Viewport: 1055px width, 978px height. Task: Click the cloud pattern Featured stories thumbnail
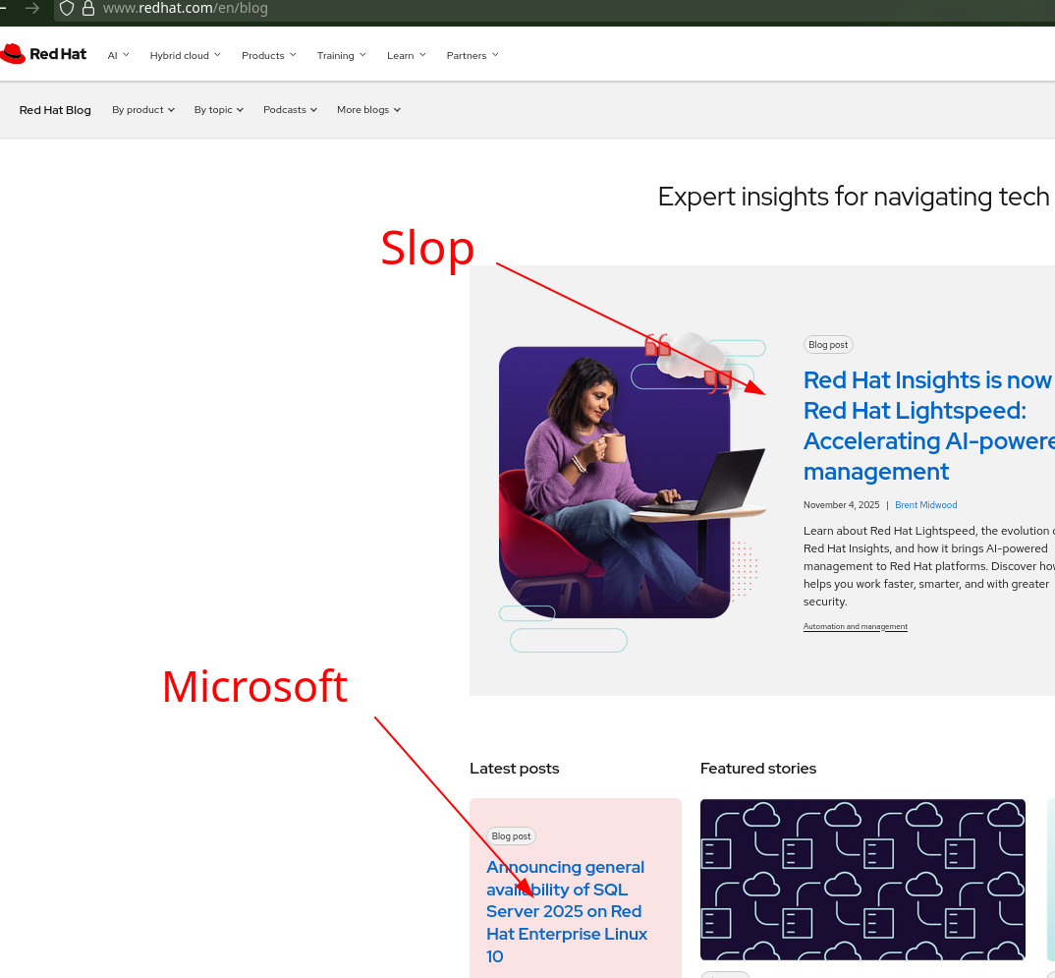(x=862, y=879)
